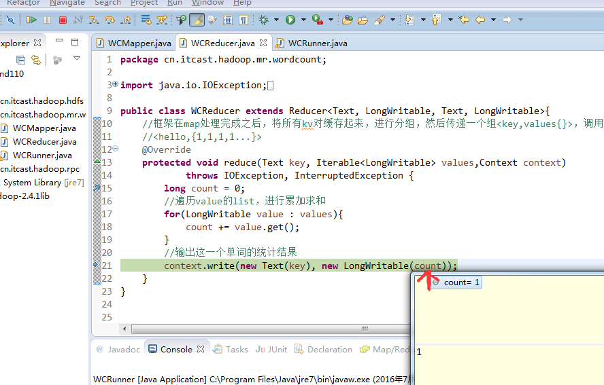Click Collapse All in Package Explorer

point(21,60)
